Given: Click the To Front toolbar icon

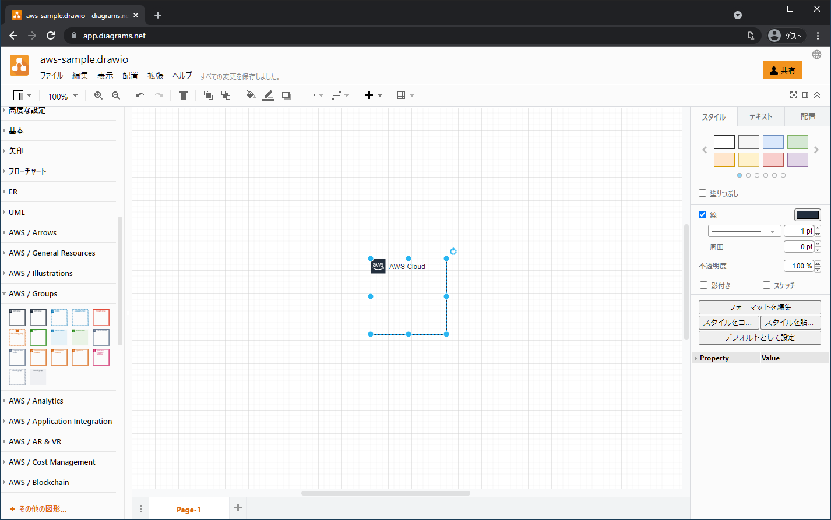Looking at the screenshot, I should (208, 95).
